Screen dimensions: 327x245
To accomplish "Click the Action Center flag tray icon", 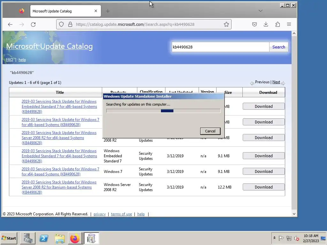I will click(281, 238).
